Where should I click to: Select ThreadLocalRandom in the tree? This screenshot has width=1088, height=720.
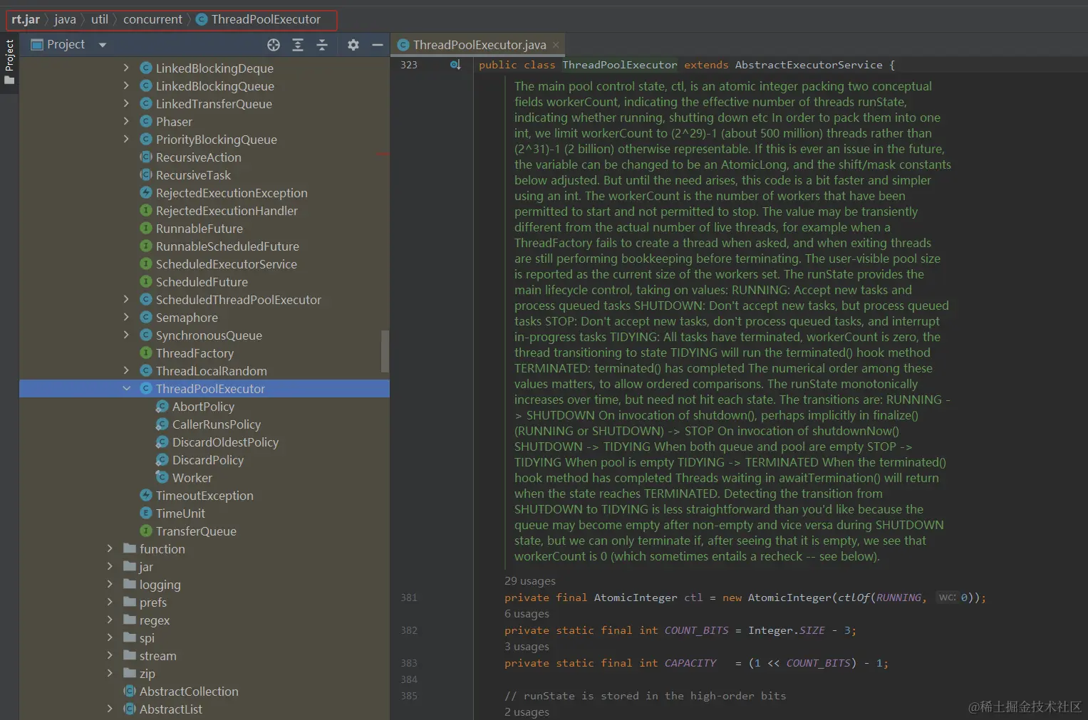[212, 371]
